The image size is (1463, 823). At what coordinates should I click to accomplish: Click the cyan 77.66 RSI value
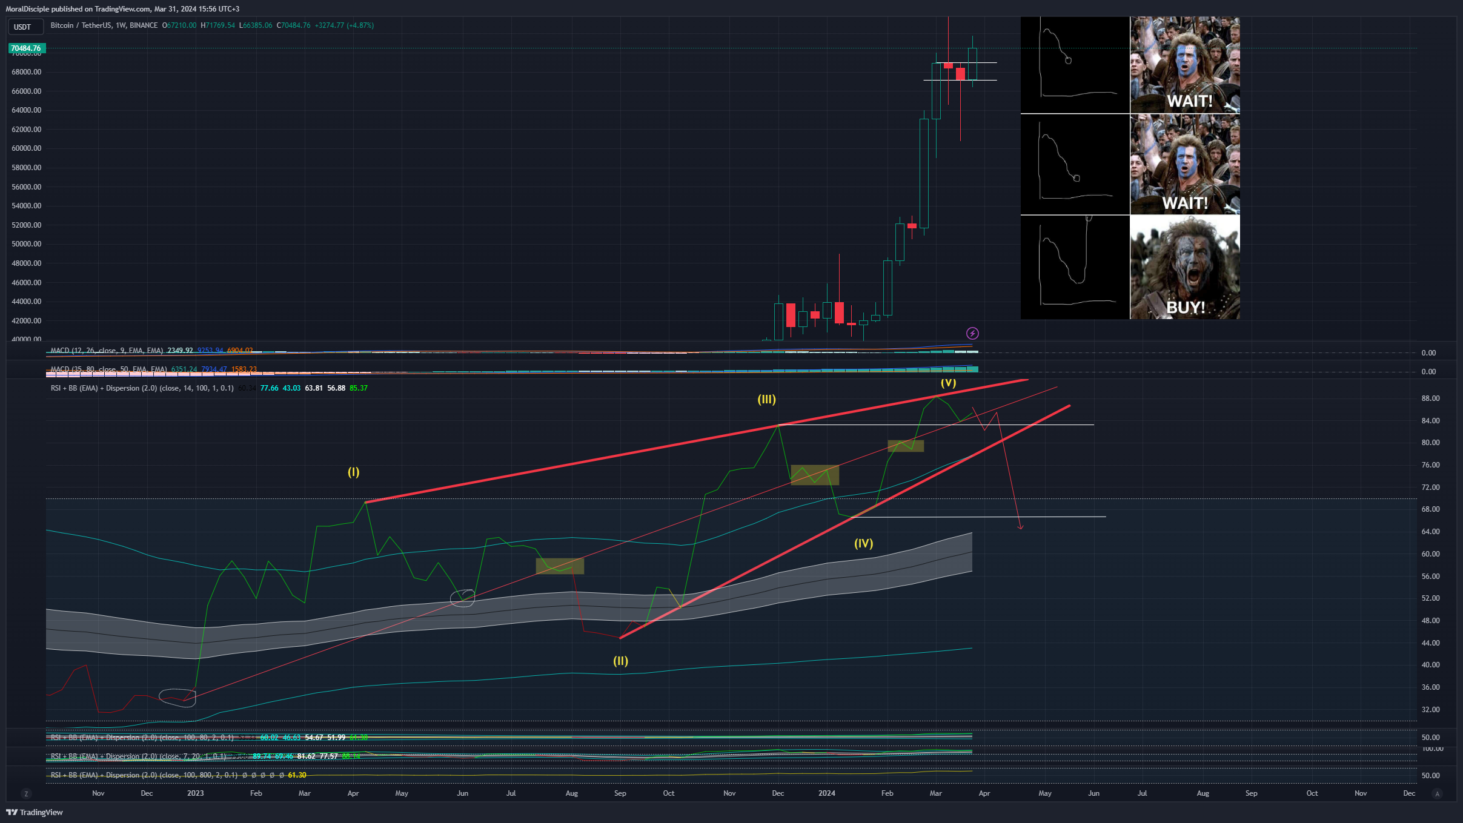click(x=269, y=388)
